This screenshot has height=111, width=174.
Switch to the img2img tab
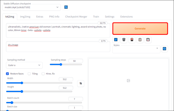pos(25,17)
